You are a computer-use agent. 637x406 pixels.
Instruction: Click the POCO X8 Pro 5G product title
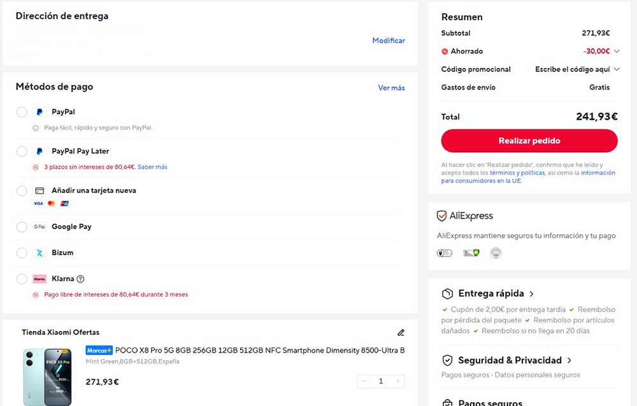point(260,351)
